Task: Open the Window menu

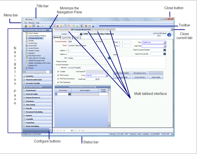Action: (32, 22)
